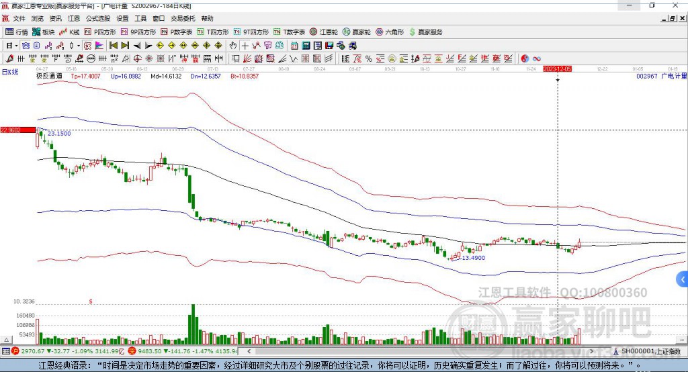This screenshot has height=372, width=688.
Task: Click the 极反通道 indicator label
Action: 49,77
